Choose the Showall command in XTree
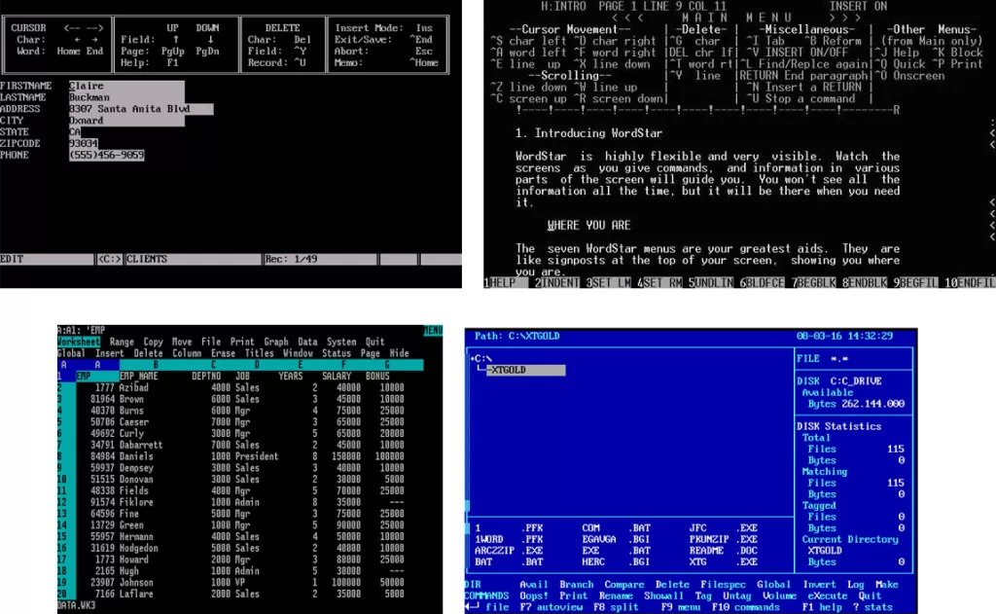This screenshot has width=996, height=614. [663, 596]
